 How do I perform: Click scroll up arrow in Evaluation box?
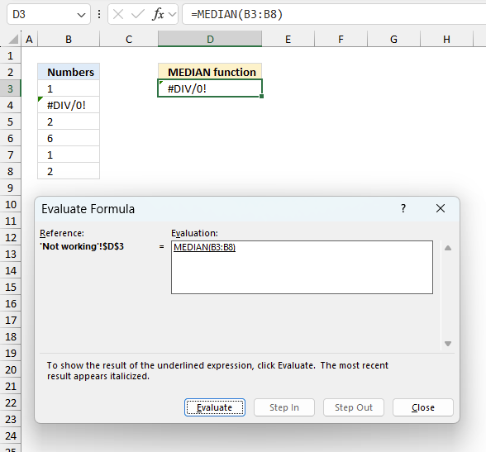click(x=448, y=248)
